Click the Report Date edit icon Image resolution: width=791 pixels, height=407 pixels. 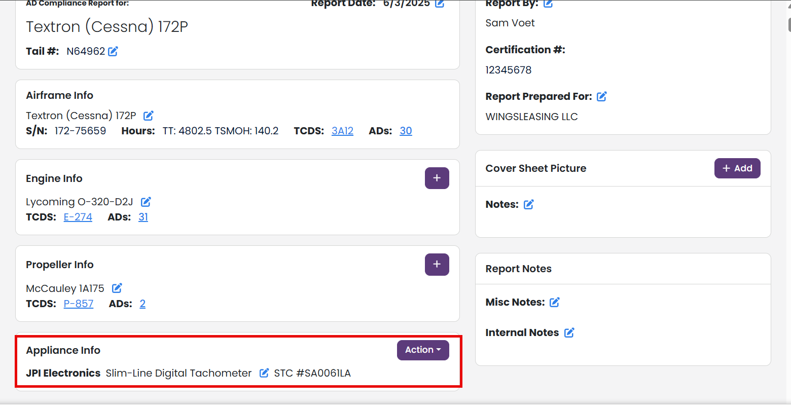point(440,4)
